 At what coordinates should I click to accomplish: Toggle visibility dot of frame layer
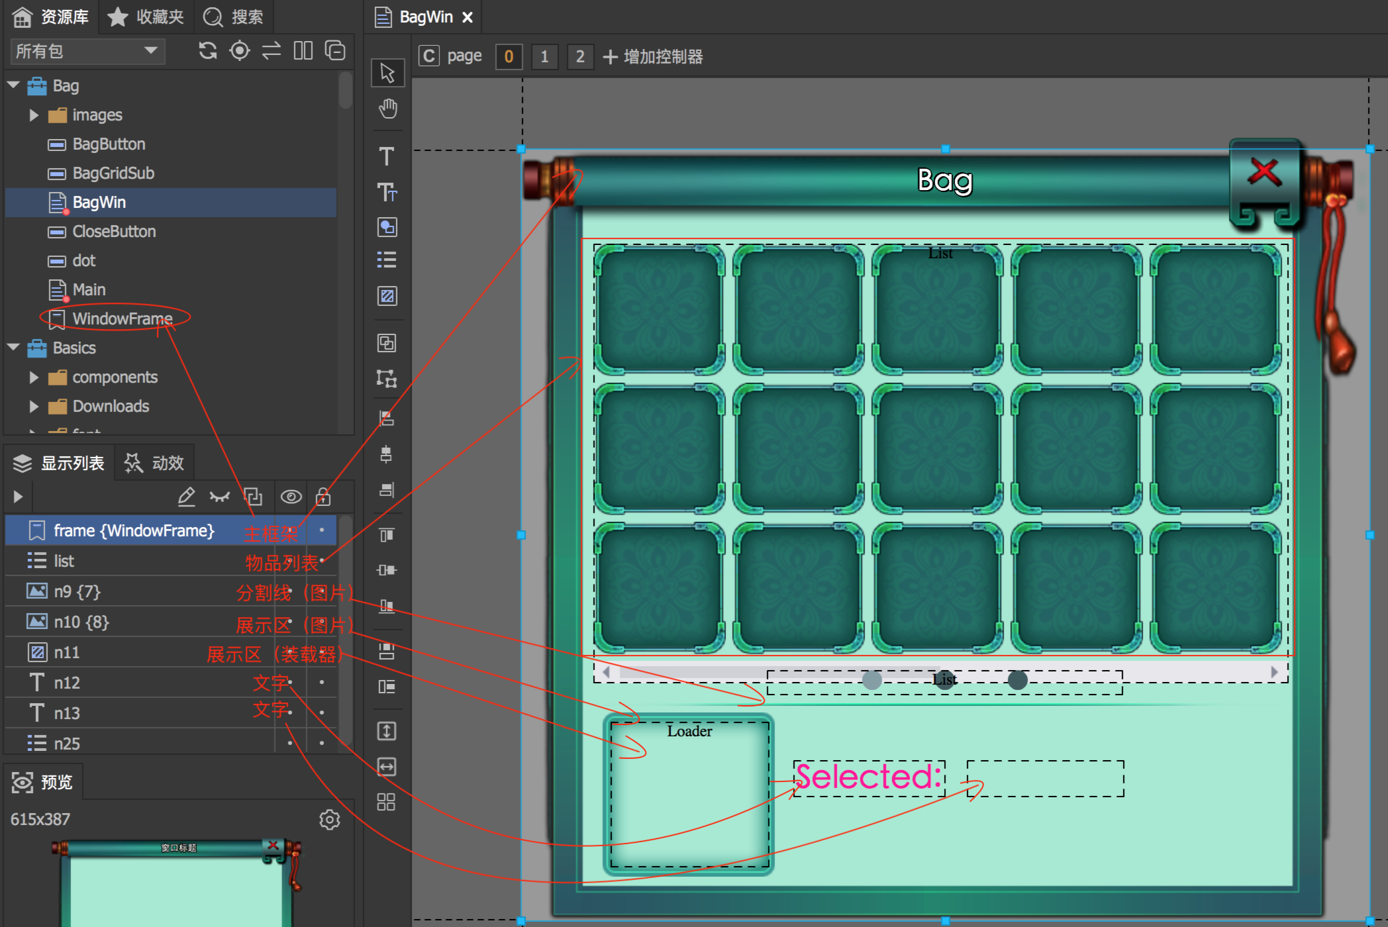pyautogui.click(x=290, y=530)
